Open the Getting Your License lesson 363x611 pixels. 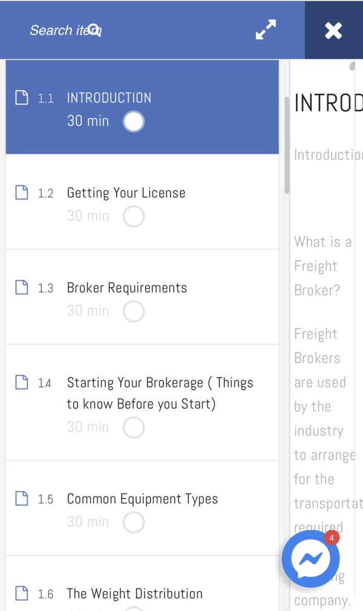[126, 193]
